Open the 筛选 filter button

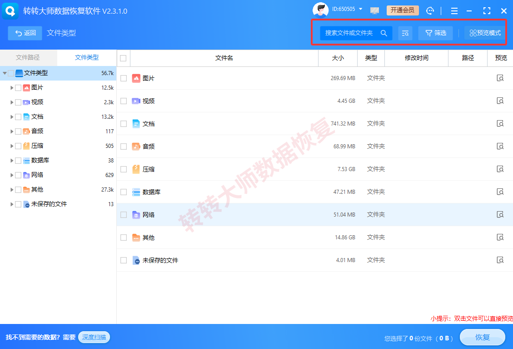pyautogui.click(x=435, y=33)
